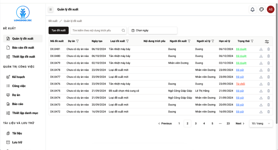278x150 pixels.
Task: Open the AS user avatar
Action: 271,9
